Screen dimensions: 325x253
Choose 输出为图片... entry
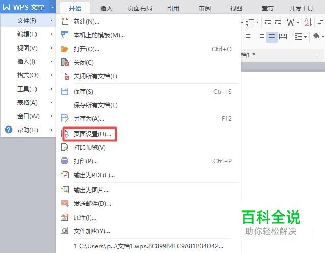(148, 190)
